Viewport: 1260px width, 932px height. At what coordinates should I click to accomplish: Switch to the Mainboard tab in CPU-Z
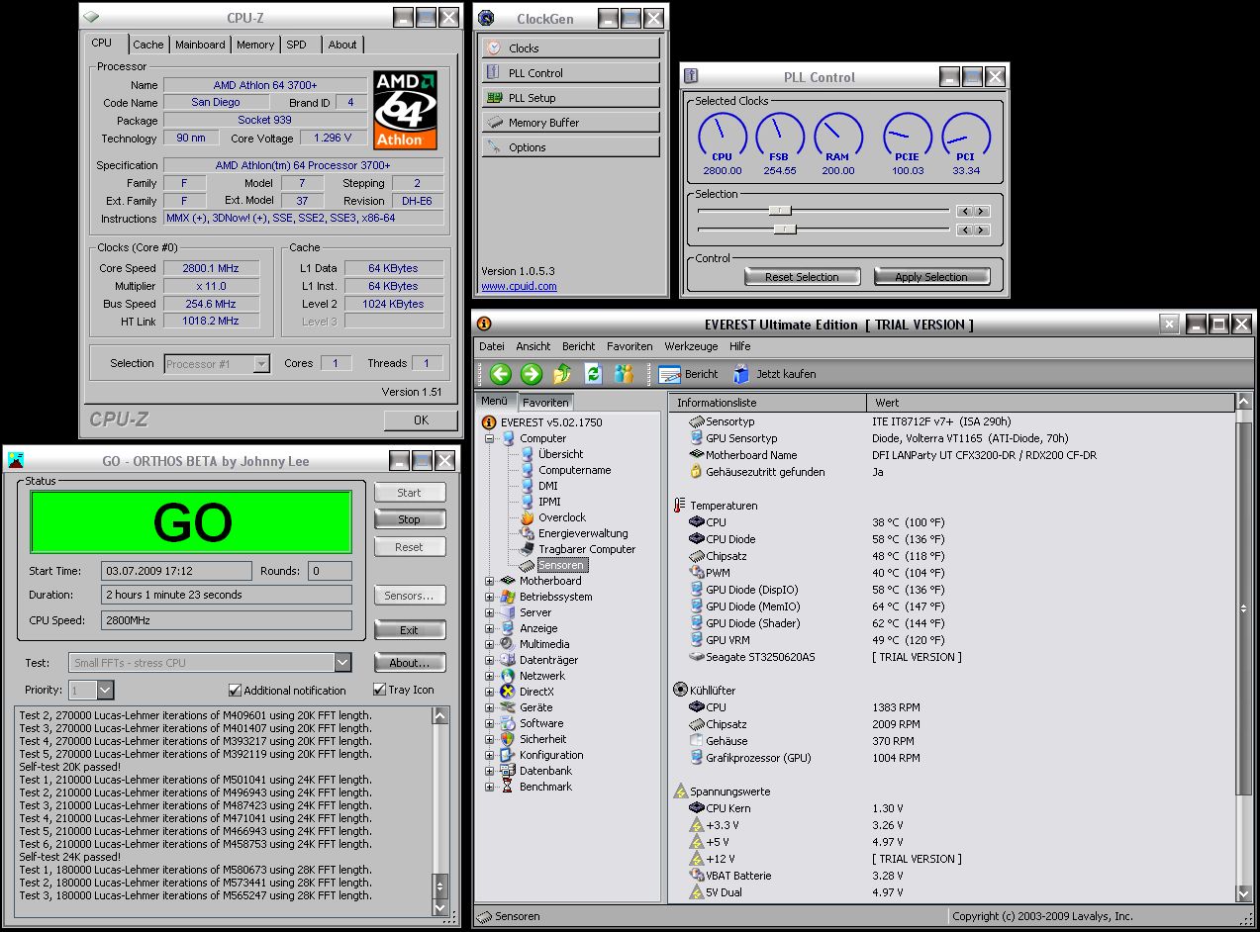point(200,45)
